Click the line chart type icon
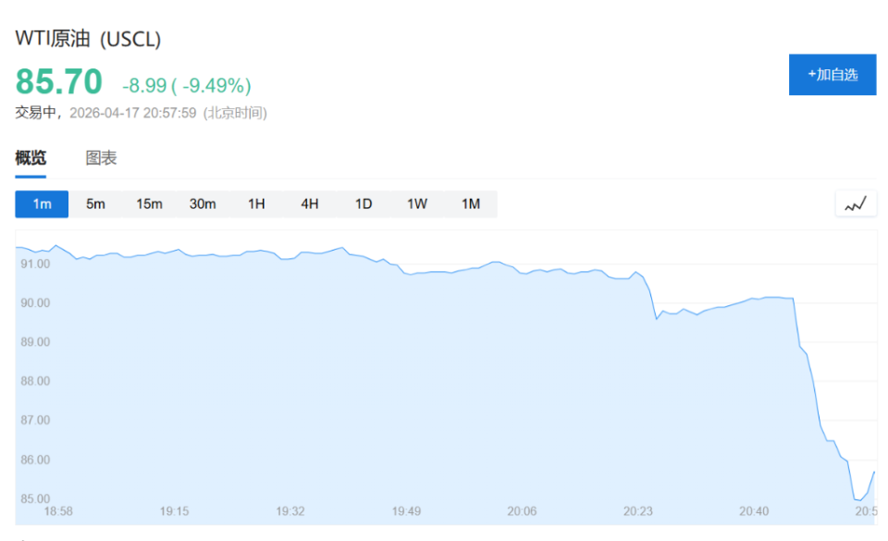 856,204
